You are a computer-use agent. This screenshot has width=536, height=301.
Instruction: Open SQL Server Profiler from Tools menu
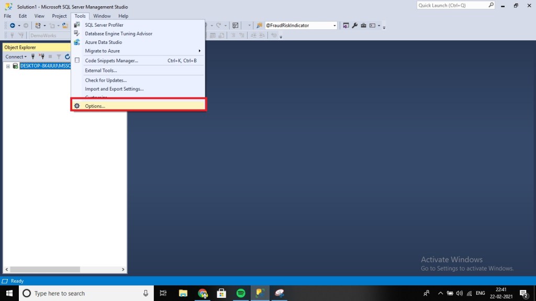[x=104, y=25]
